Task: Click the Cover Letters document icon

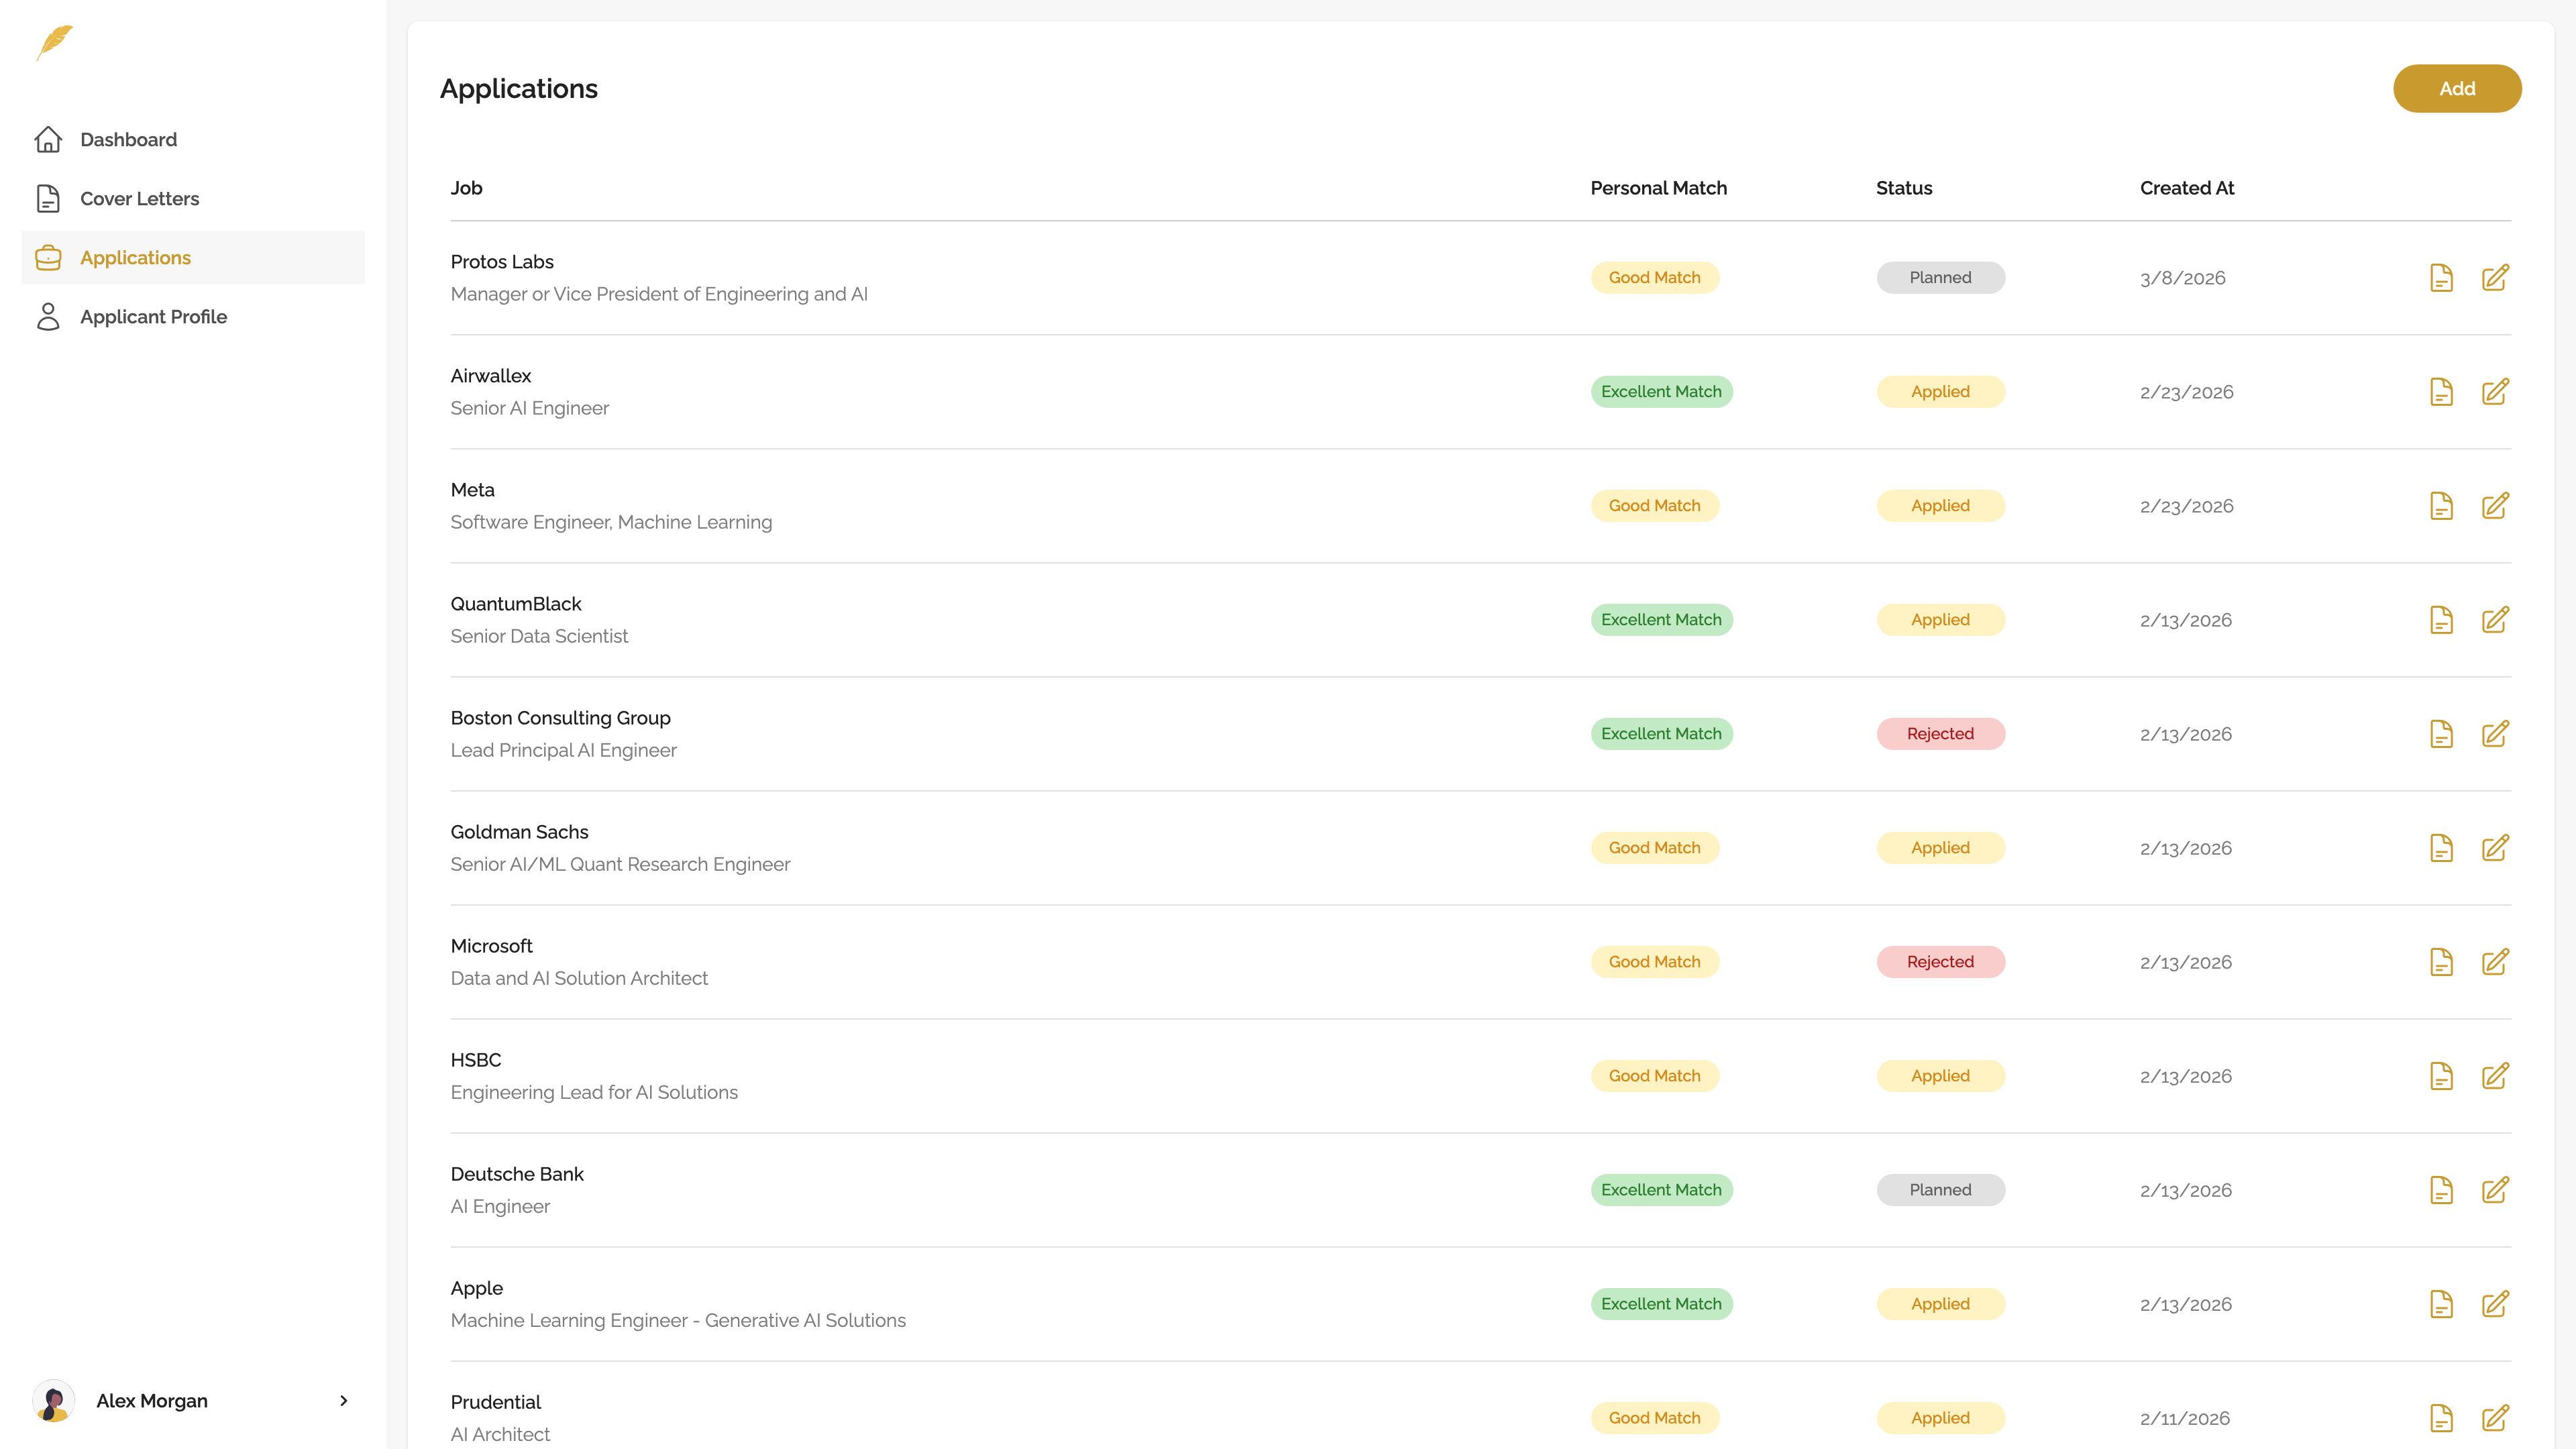Action: (48, 199)
